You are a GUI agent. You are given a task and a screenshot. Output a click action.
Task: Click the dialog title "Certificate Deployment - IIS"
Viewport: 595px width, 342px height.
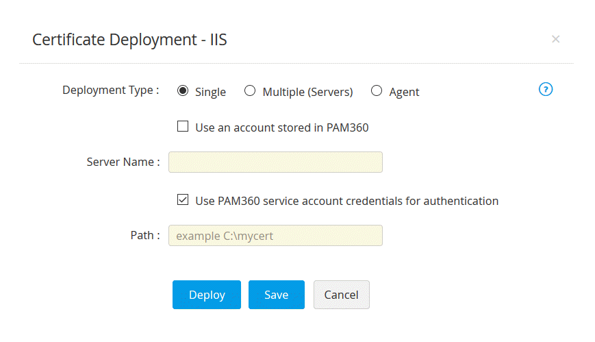129,40
